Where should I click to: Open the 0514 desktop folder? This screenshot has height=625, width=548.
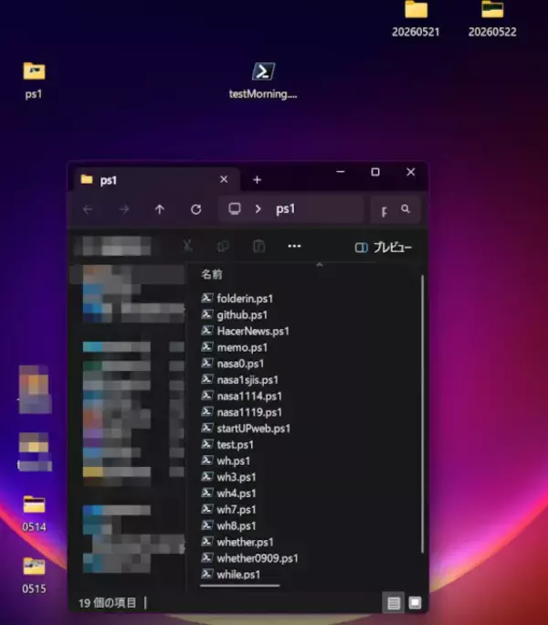[34, 514]
